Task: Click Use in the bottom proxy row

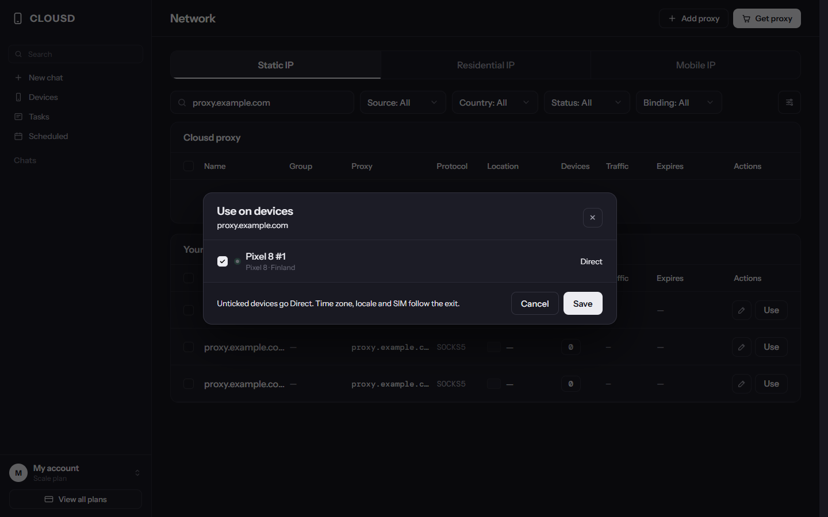Action: [771, 384]
